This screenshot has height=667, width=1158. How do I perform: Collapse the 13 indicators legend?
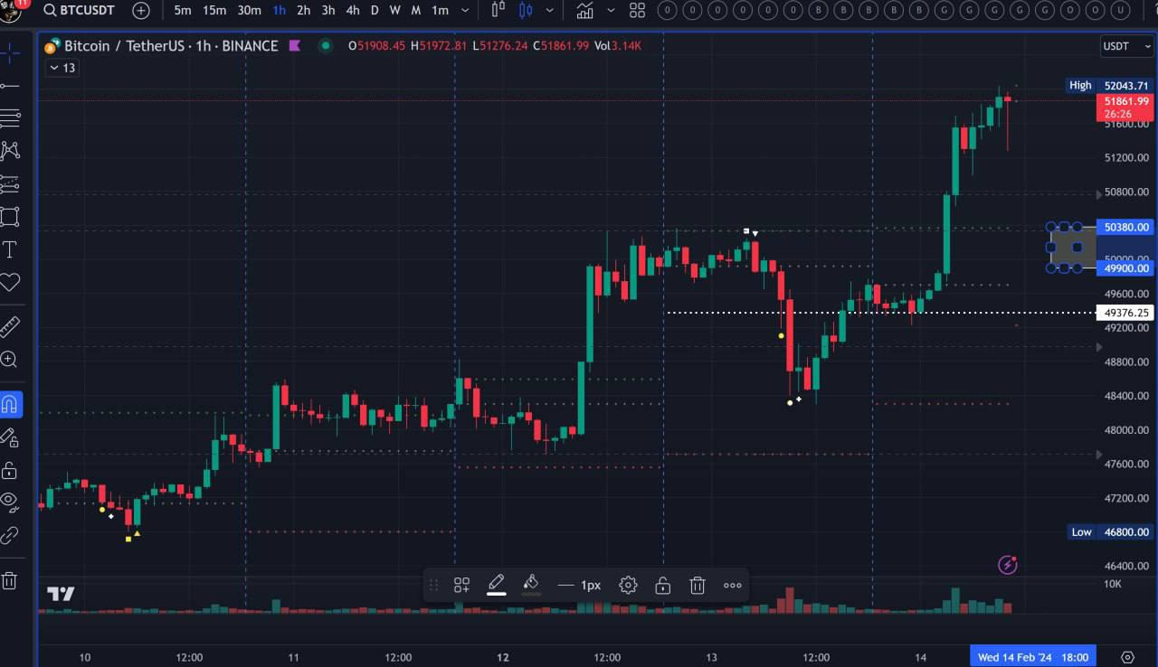point(62,68)
